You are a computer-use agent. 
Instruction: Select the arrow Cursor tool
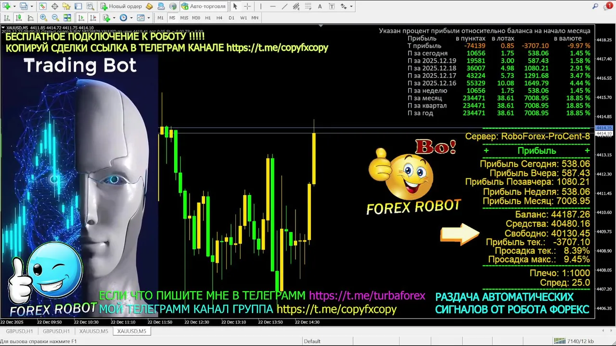(x=235, y=6)
